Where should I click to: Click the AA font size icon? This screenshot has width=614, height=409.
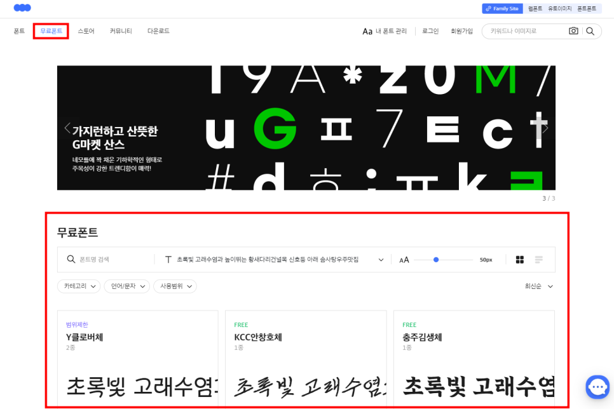click(404, 260)
